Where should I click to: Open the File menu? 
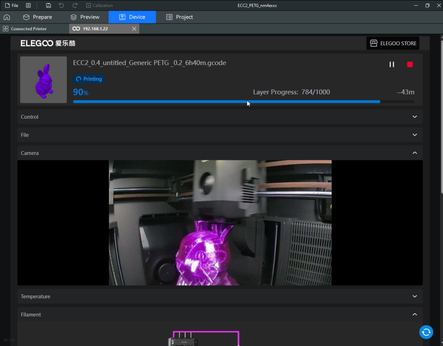coord(12,5)
